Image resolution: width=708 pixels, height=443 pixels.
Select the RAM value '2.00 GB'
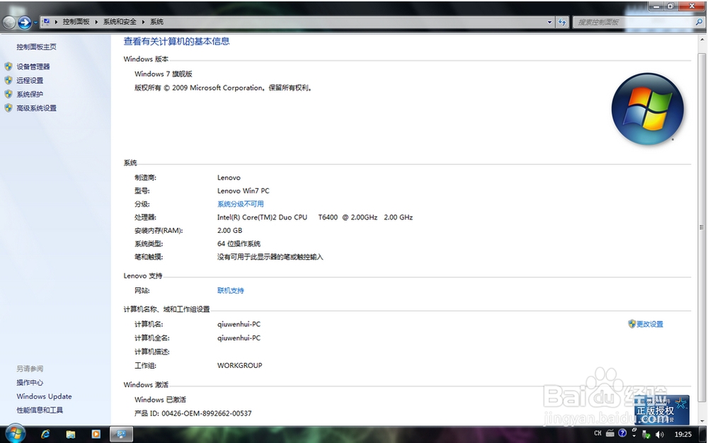[230, 231]
